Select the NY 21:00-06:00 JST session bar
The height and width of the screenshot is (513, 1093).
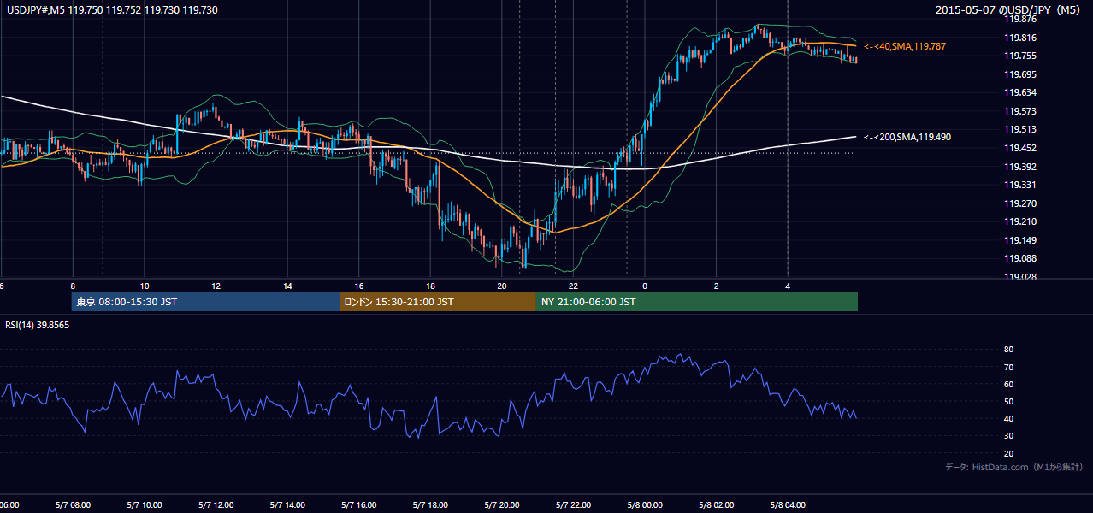697,302
